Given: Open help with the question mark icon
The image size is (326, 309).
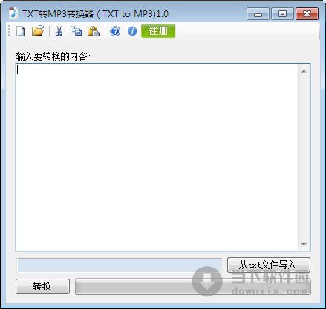Looking at the screenshot, I should pyautogui.click(x=115, y=31).
